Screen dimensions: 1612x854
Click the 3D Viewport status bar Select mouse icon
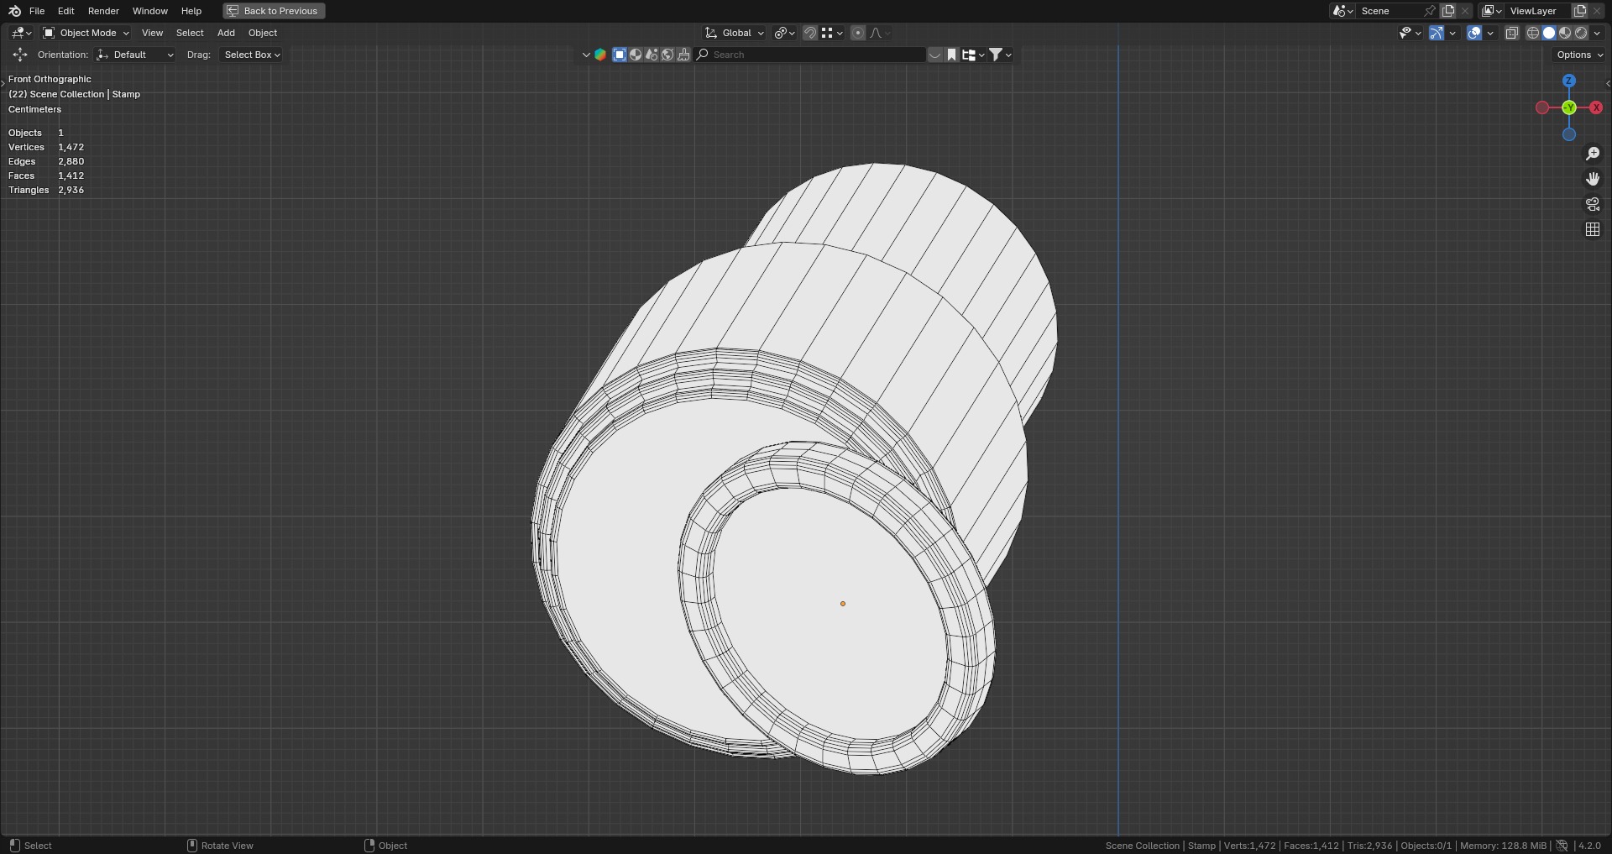[x=14, y=846]
